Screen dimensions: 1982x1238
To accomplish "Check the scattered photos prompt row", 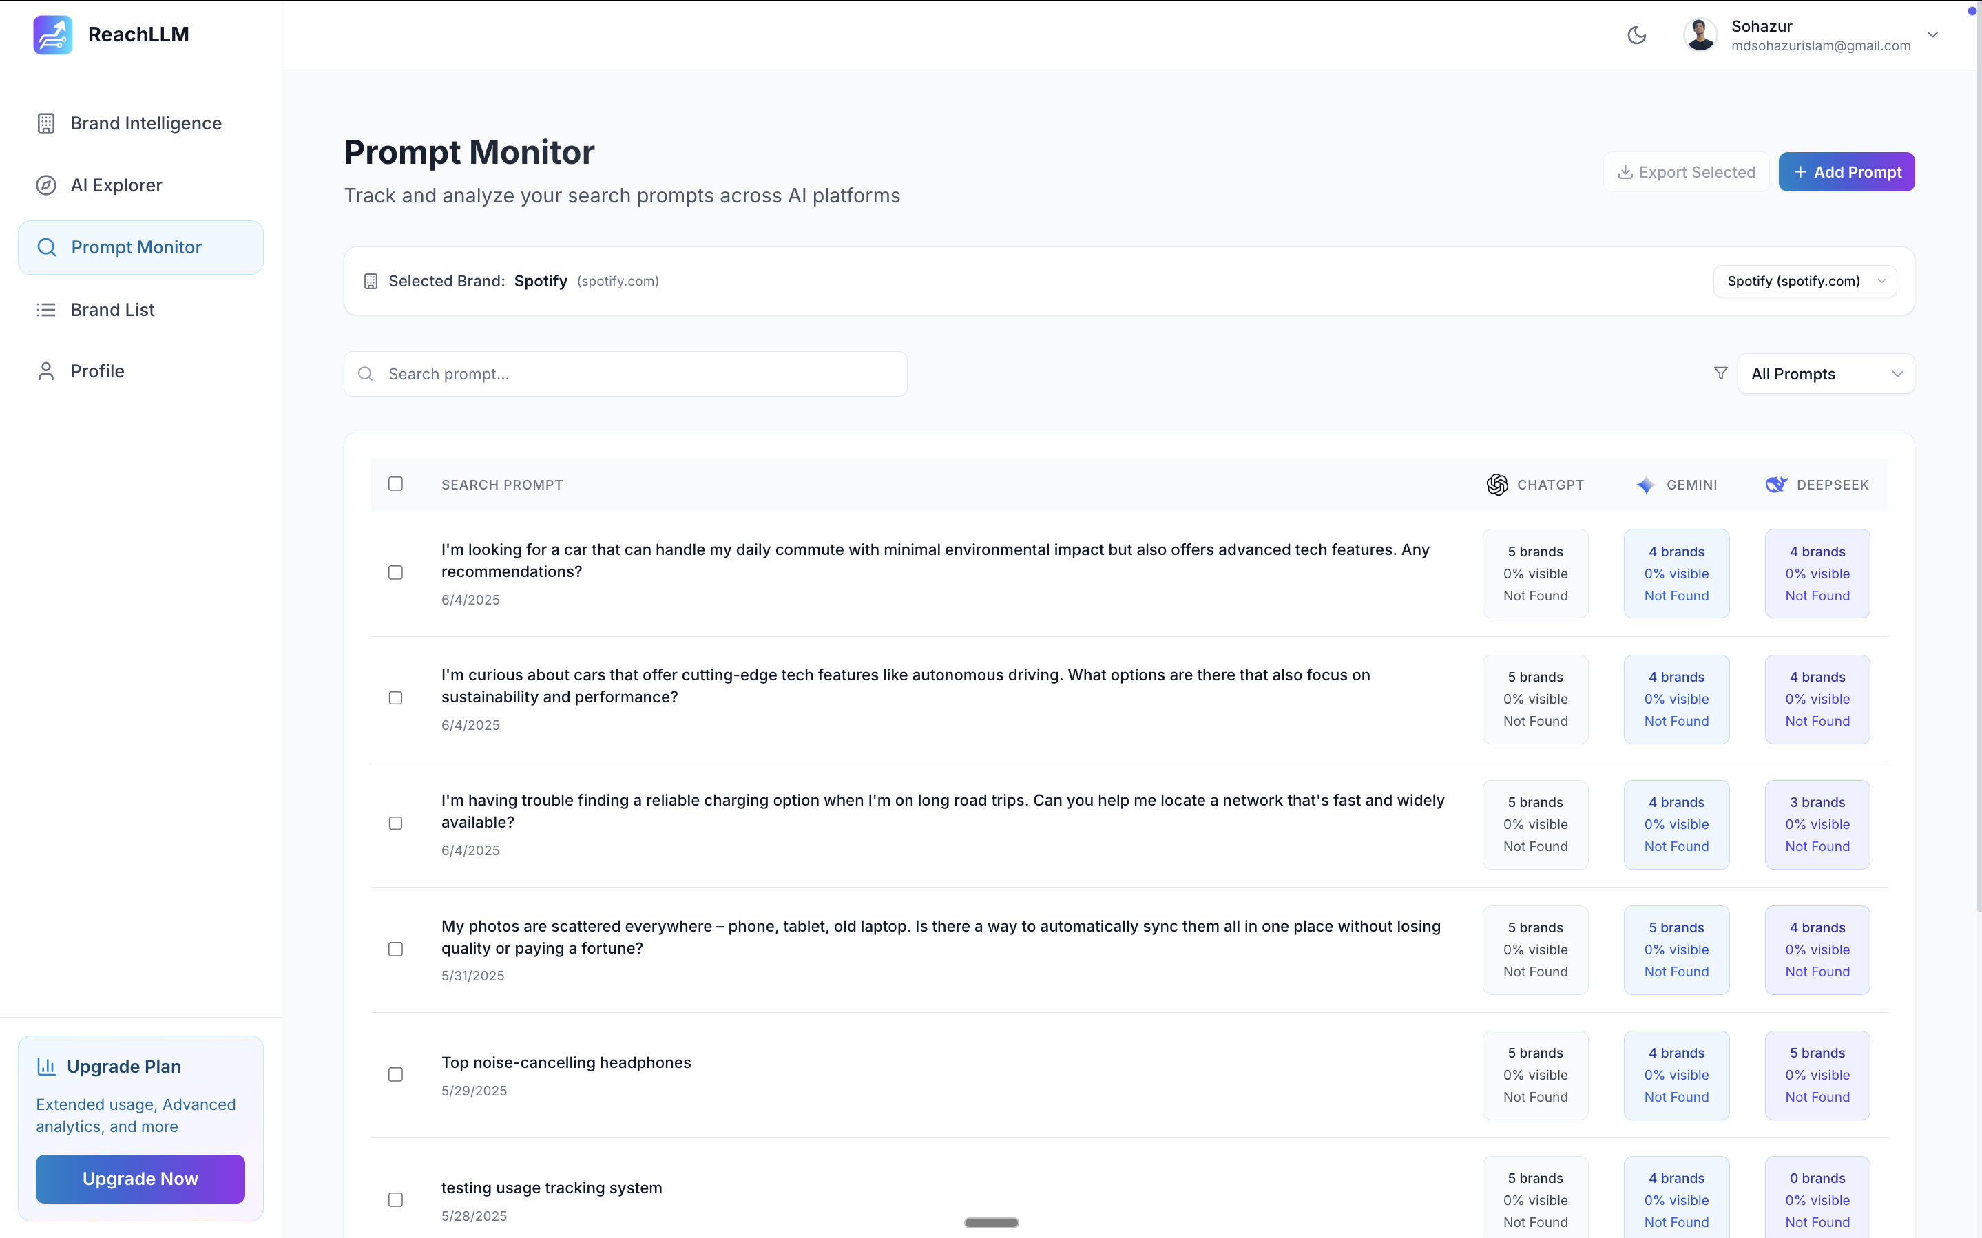I will coord(395,950).
